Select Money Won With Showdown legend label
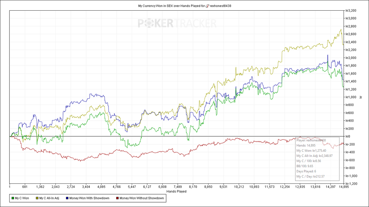The image size is (369, 207). click(x=89, y=198)
